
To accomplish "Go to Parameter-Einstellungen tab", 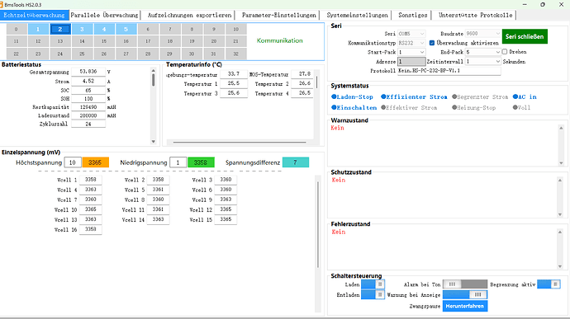I will point(279,15).
